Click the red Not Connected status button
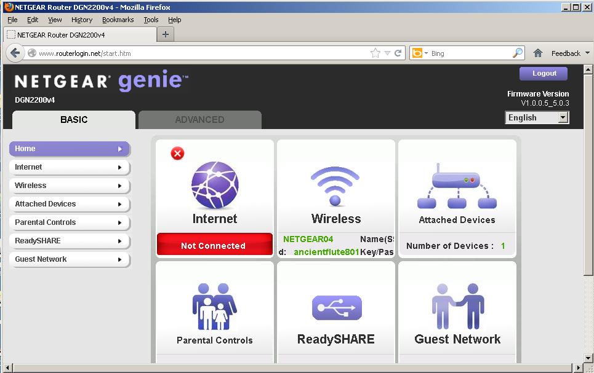Image resolution: width=594 pixels, height=373 pixels. point(214,245)
